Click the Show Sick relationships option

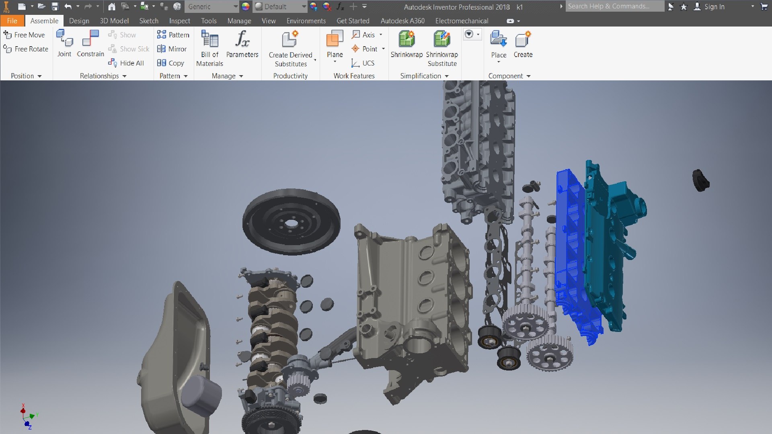coord(129,49)
